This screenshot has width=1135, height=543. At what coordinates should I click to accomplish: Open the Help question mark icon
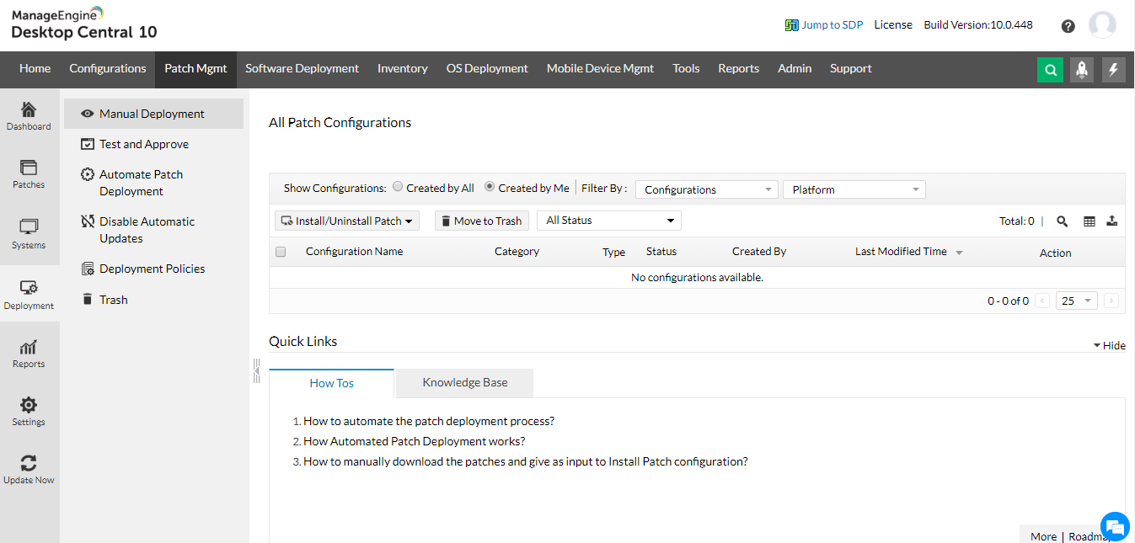1068,26
